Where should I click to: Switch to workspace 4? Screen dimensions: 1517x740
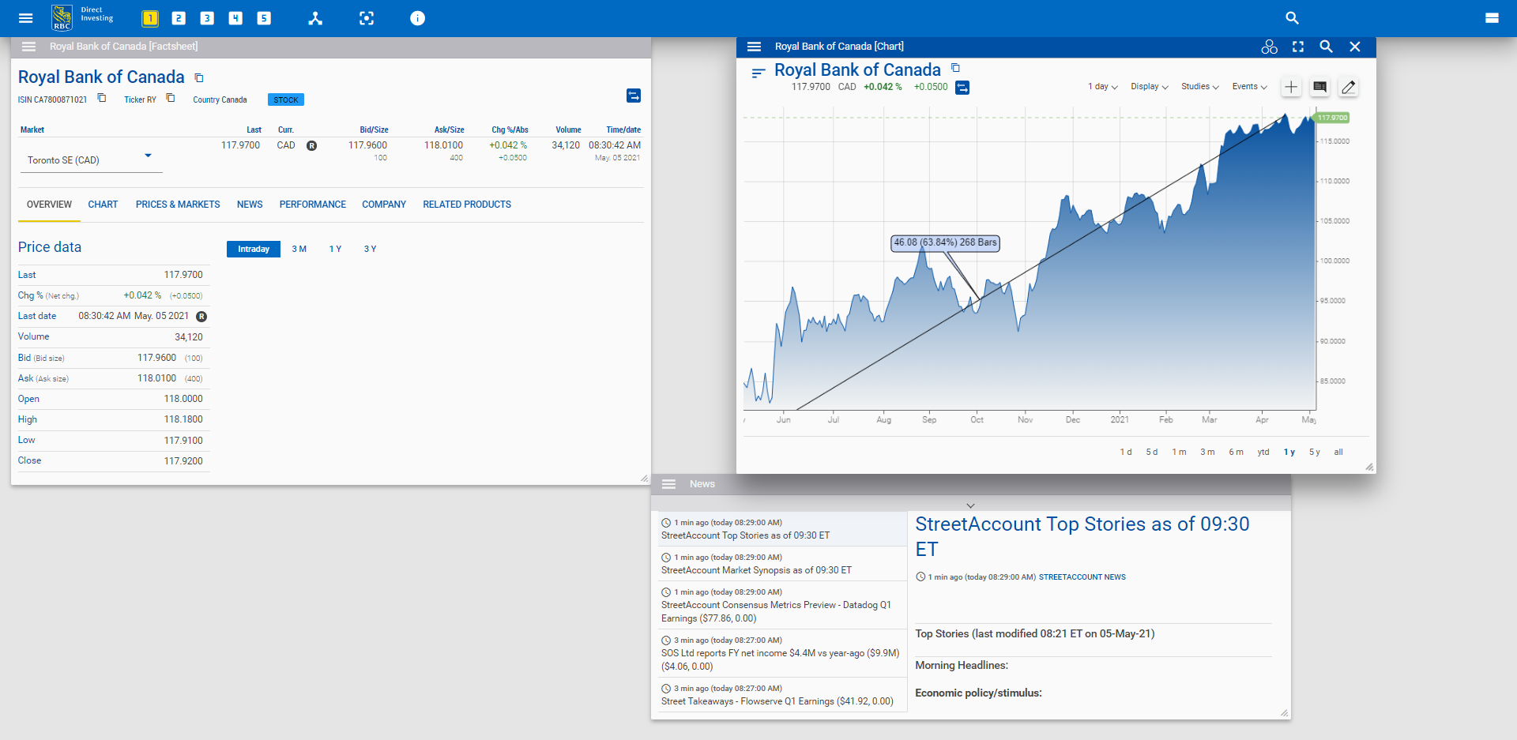[235, 18]
